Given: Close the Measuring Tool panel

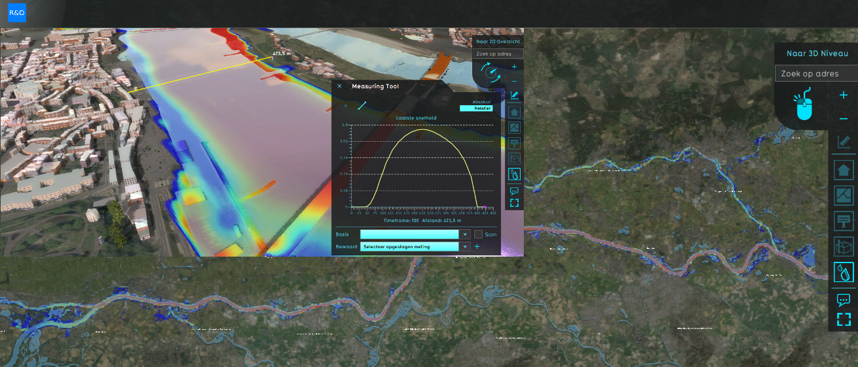Looking at the screenshot, I should 339,86.
